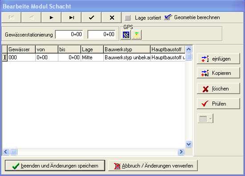
Task: Open the table layout grid button
Action: pos(203,119)
